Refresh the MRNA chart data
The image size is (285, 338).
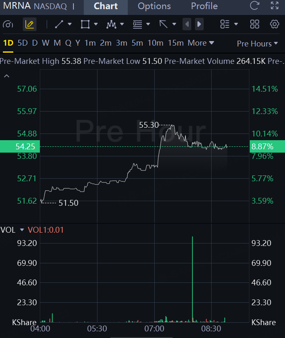(x=254, y=6)
